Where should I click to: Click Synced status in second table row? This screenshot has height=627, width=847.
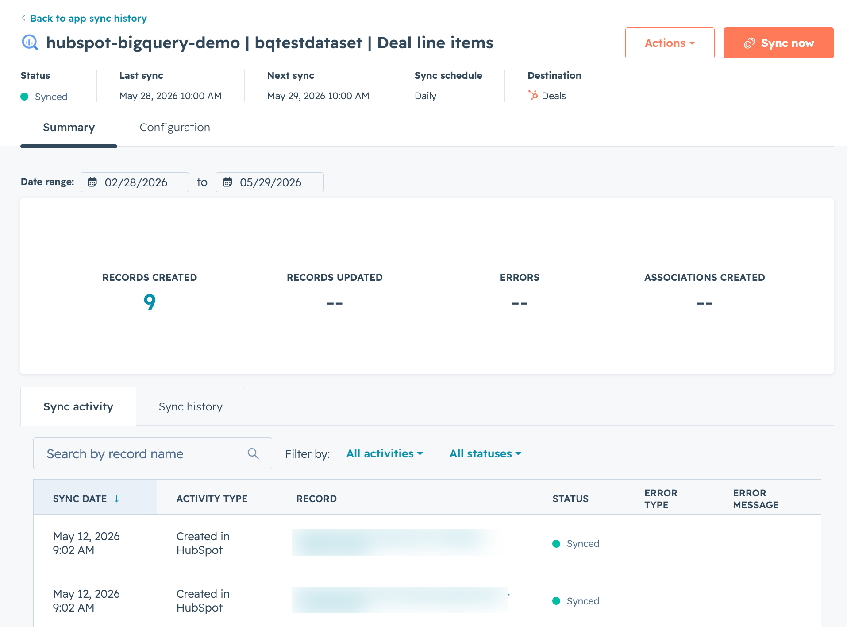[x=576, y=601]
